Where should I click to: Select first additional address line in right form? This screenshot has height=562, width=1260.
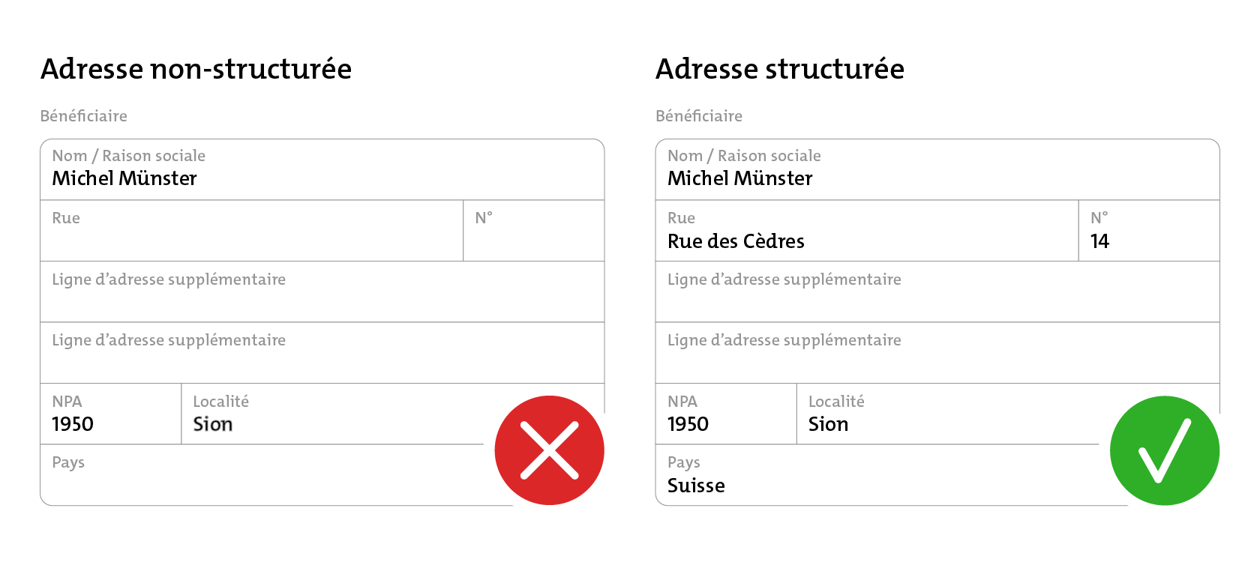(937, 292)
